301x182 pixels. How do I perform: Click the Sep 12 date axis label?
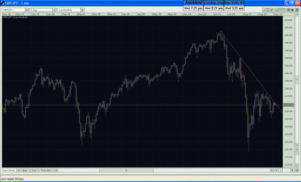coord(278,14)
